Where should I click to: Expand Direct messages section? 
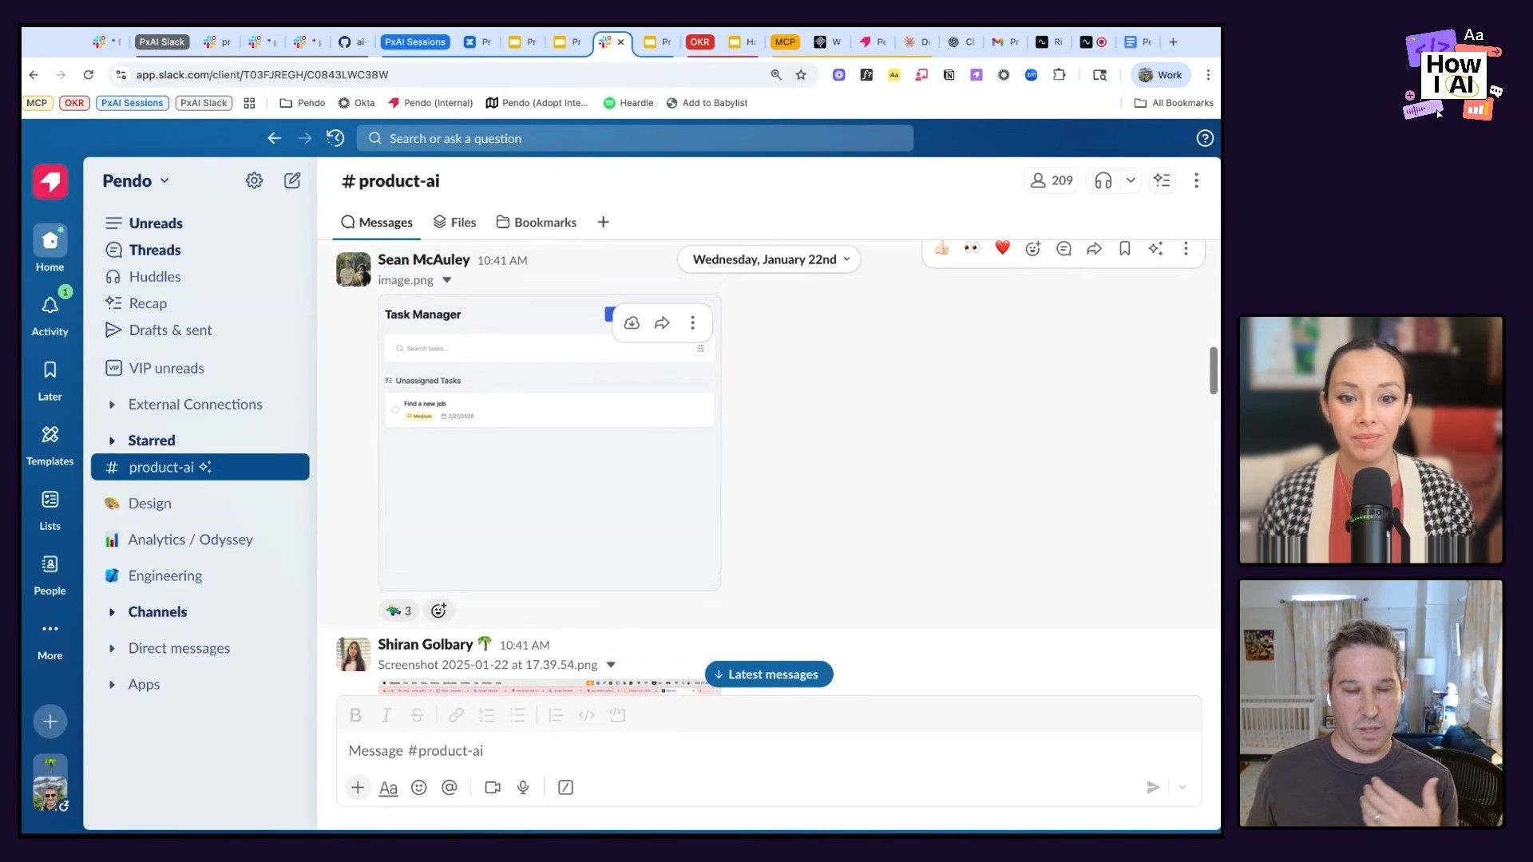pyautogui.click(x=112, y=649)
